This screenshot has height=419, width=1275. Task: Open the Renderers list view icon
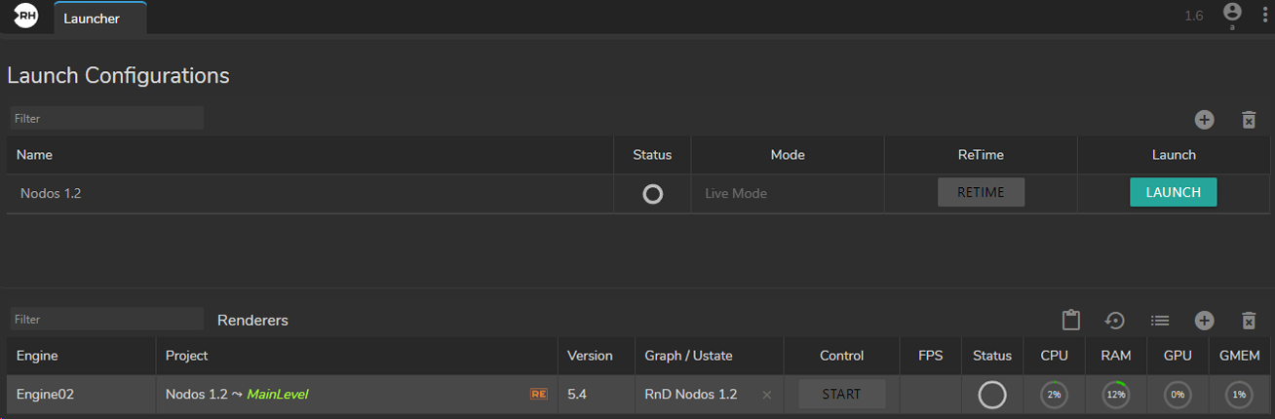pos(1160,320)
